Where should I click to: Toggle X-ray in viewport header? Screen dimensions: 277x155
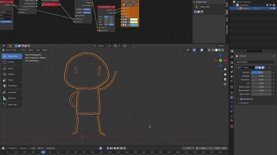(x=209, y=50)
